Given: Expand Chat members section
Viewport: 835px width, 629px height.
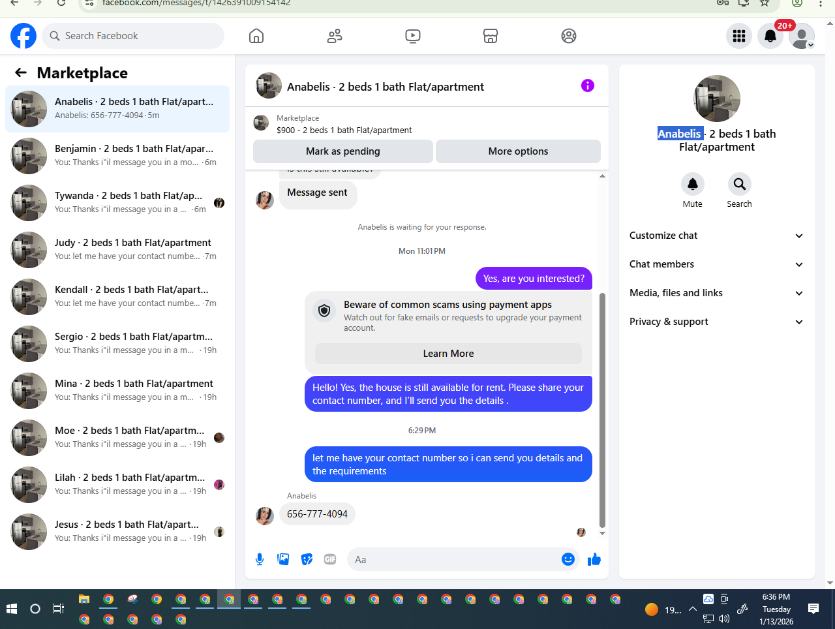Looking at the screenshot, I should tap(716, 264).
